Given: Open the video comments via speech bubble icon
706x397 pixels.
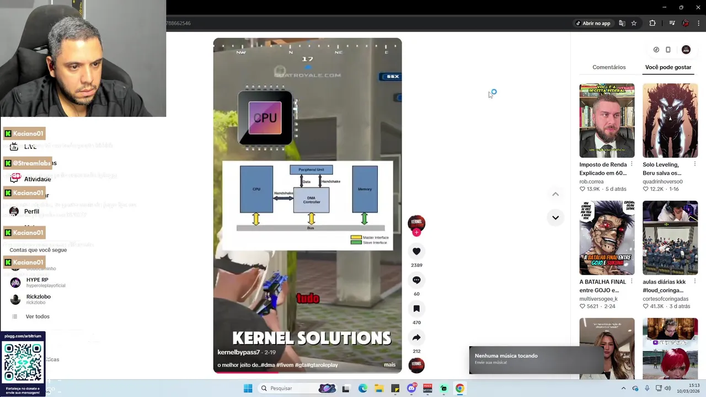Looking at the screenshot, I should 416,280.
